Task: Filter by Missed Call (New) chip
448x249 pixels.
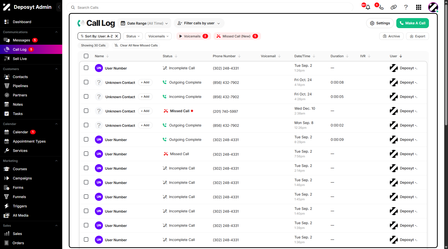Action: pos(237,36)
